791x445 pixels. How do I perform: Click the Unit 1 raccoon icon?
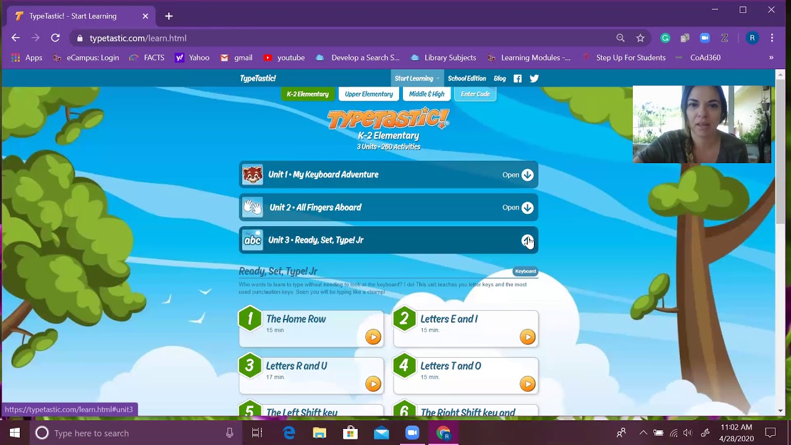tap(252, 175)
